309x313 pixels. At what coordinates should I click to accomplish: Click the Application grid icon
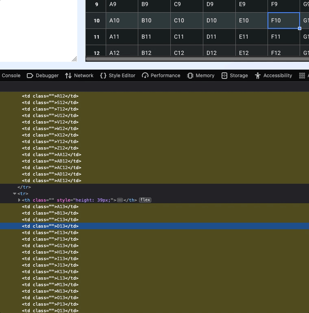point(302,76)
